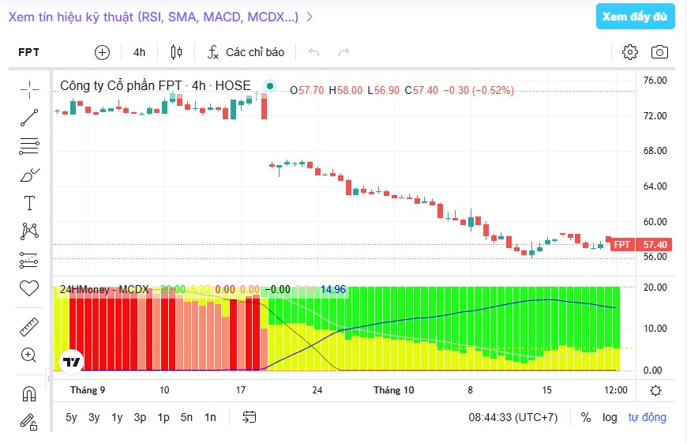687x444 pixels.
Task: Select the ruler measure tool
Action: pyautogui.click(x=29, y=327)
